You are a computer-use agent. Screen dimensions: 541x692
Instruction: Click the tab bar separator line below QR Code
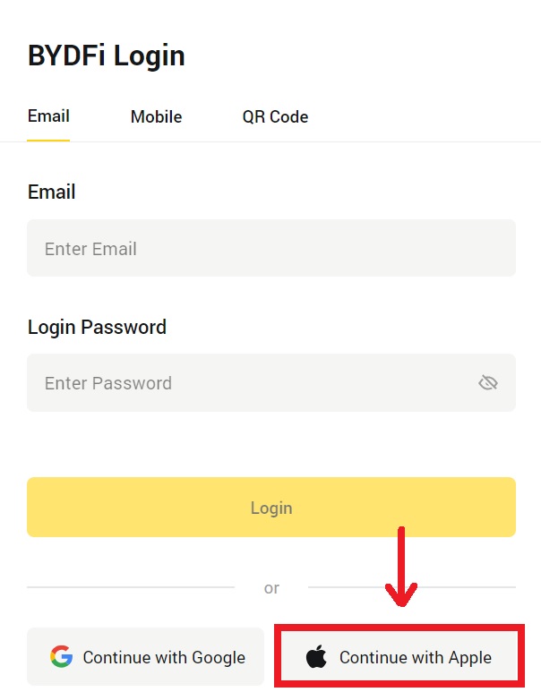click(x=275, y=141)
